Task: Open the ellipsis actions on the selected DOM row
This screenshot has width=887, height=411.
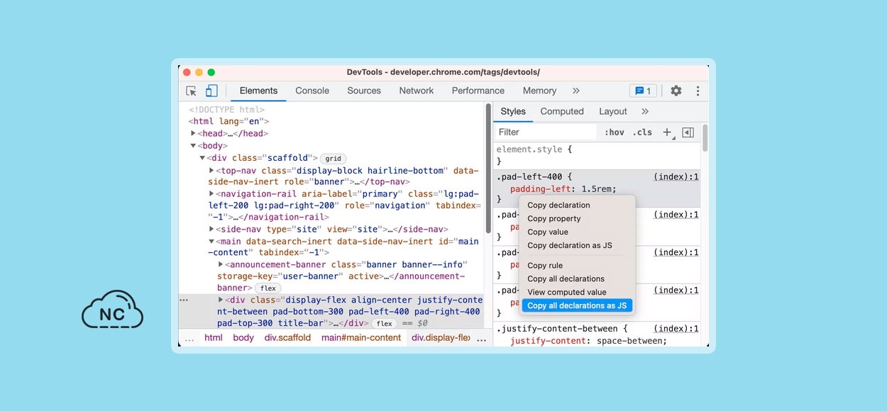Action: 184,300
